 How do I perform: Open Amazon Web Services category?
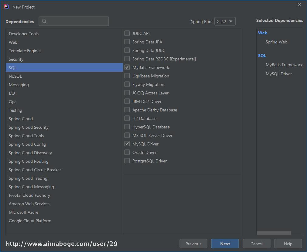tap(64, 204)
